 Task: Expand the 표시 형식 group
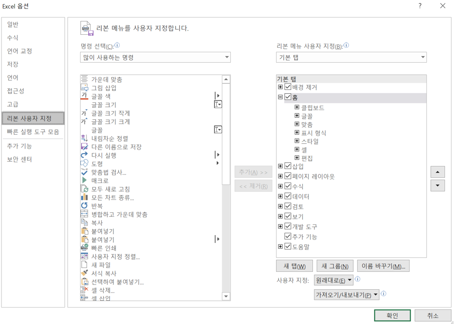[297, 133]
